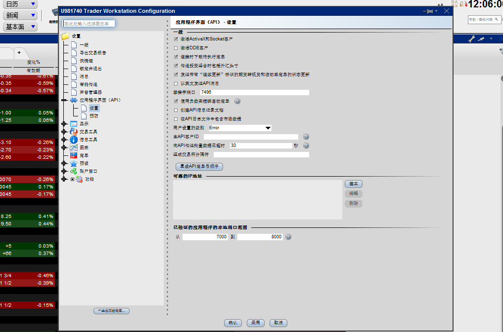Viewport: 503px width, 332px height.
Task: Click help icon next to 使用负数来捆绑自动定单
Action: pos(237,101)
